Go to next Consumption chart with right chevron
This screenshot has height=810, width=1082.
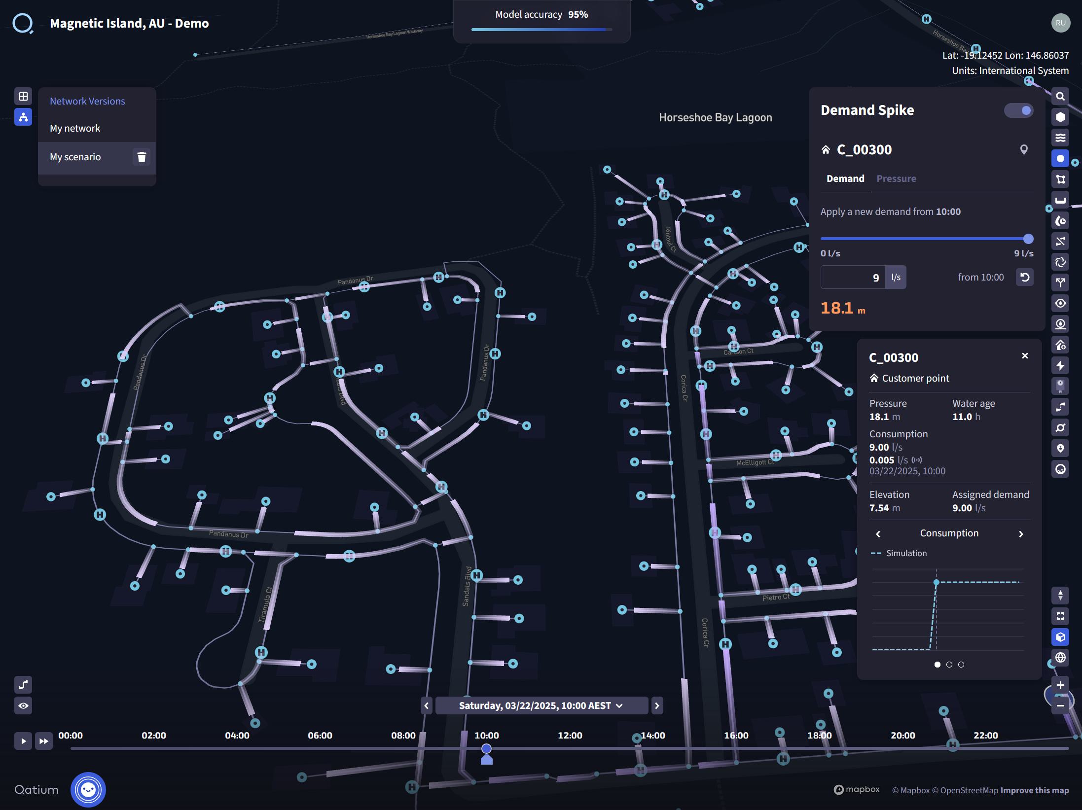click(1021, 534)
